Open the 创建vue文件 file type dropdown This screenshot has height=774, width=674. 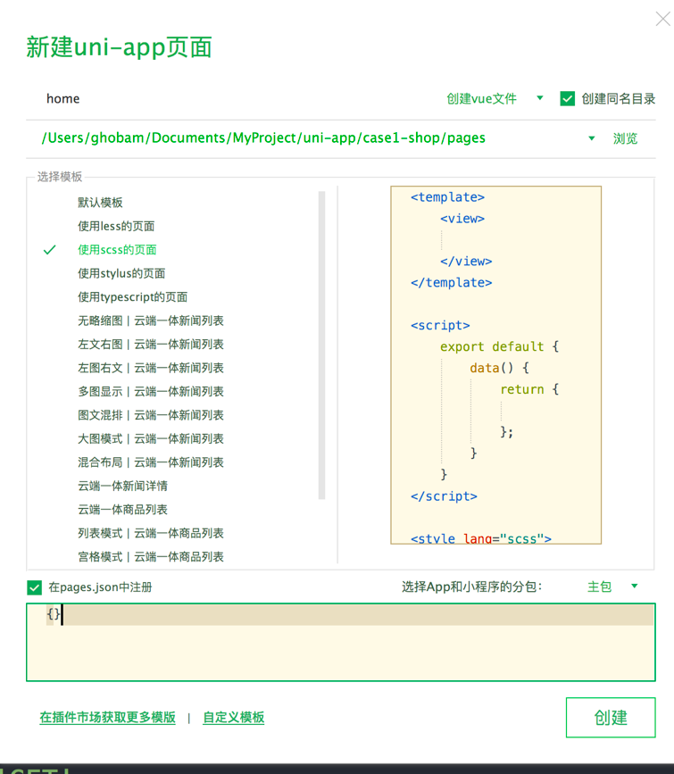495,99
